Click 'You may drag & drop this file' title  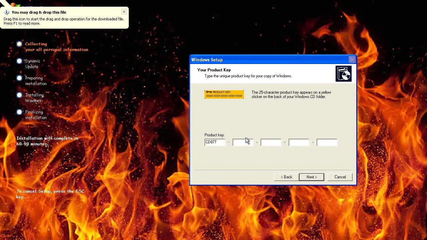[39, 12]
